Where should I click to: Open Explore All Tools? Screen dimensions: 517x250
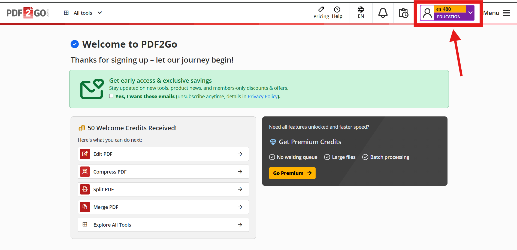point(163,225)
